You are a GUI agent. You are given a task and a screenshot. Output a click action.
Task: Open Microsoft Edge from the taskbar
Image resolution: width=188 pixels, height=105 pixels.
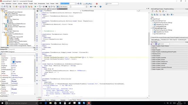pos(46,103)
